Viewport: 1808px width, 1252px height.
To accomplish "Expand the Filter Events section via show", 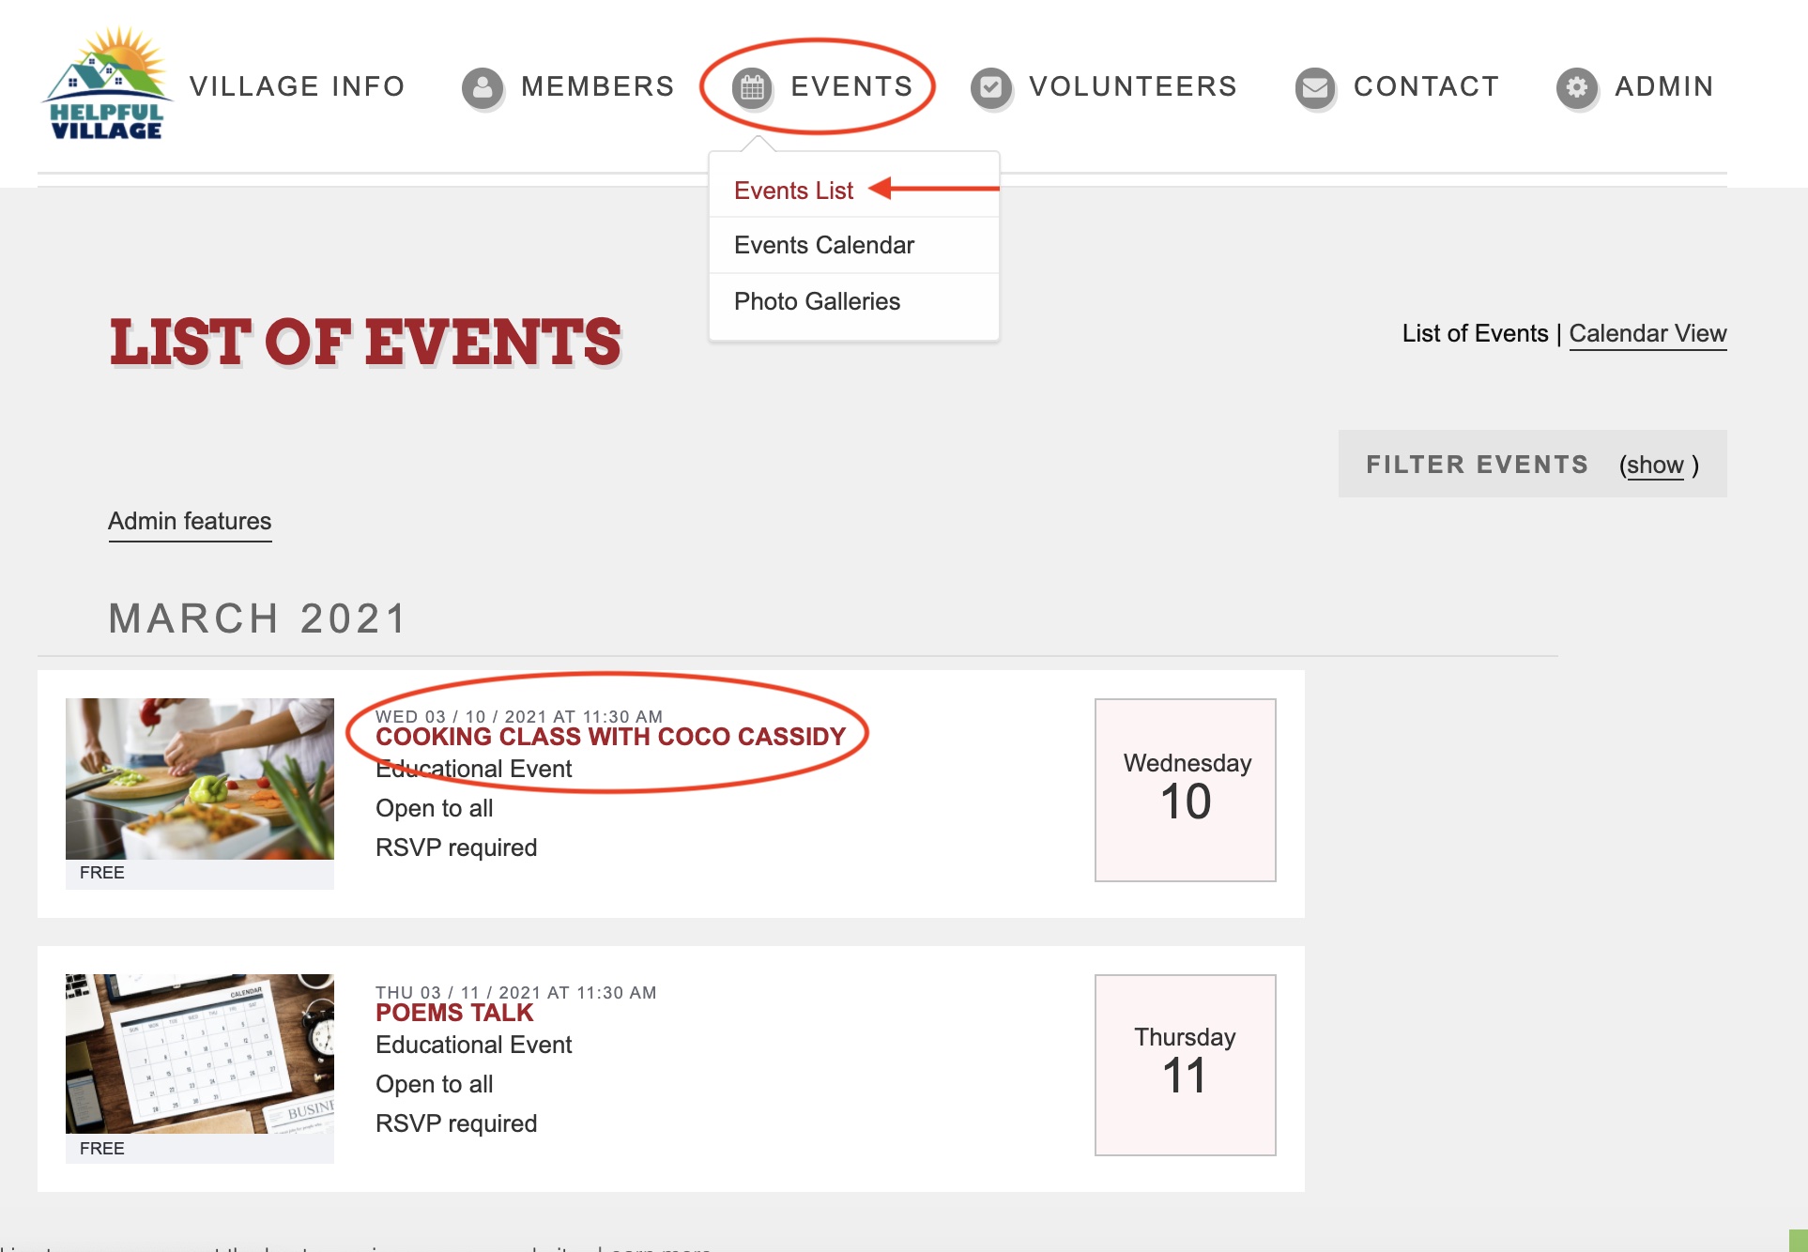I will coord(1654,465).
